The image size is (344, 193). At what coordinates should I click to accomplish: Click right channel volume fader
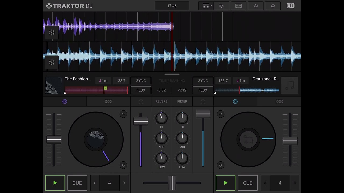click(x=203, y=114)
